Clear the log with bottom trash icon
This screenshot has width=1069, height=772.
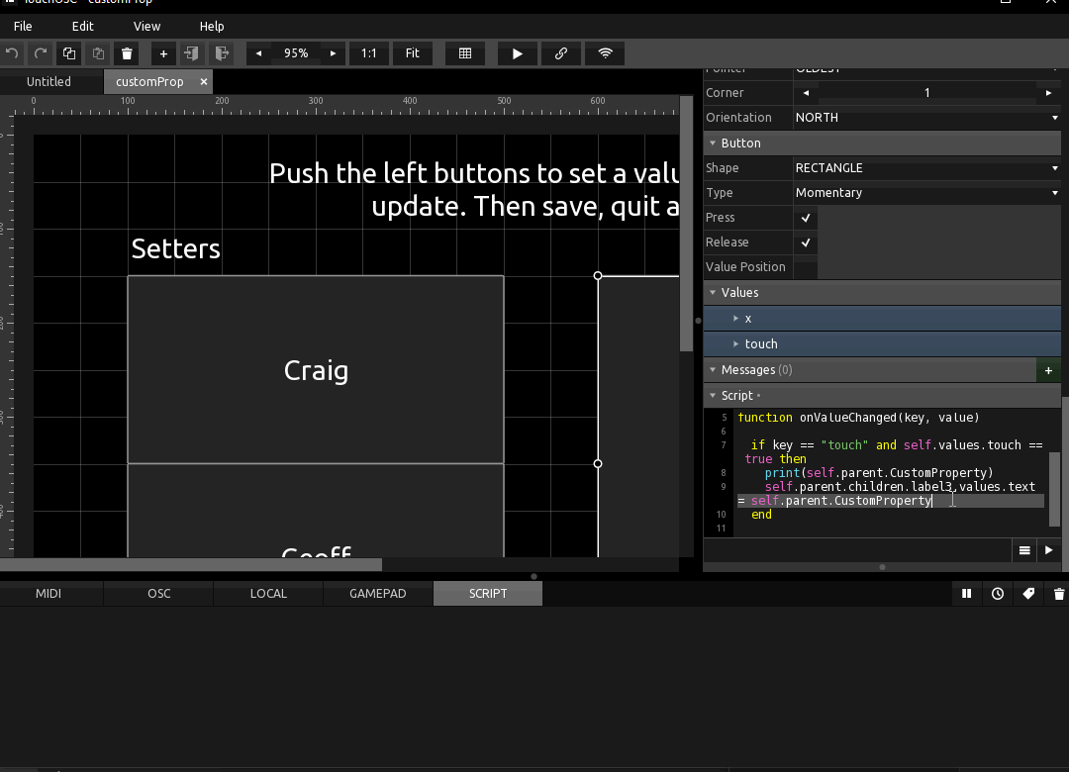tap(1059, 593)
